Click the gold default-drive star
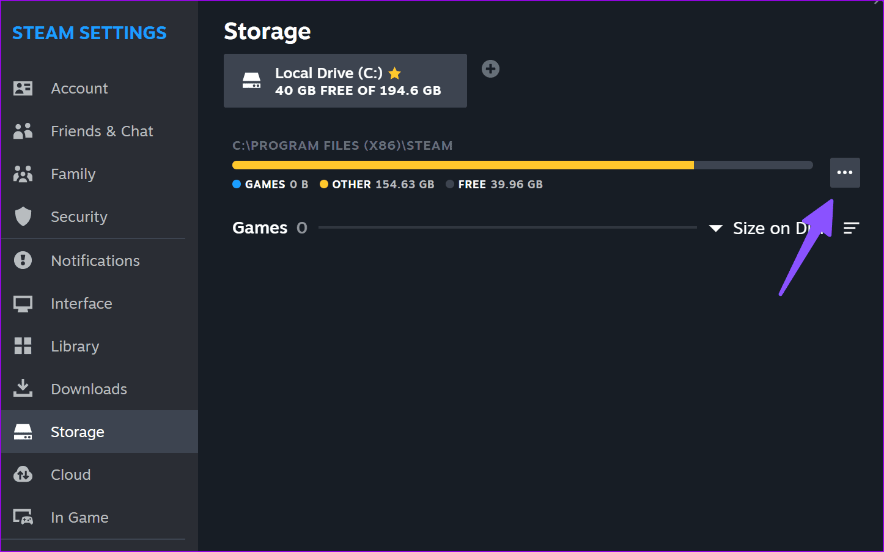884x552 pixels. click(395, 73)
